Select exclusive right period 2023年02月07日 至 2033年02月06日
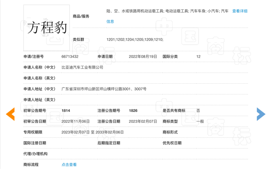The height and width of the screenshot is (169, 270). pyautogui.click(x=92, y=132)
